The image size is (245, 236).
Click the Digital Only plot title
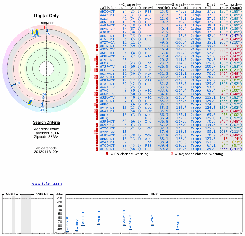[46, 16]
